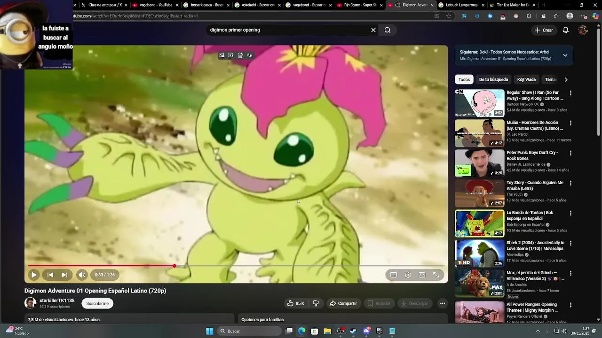Select the 'De tu búsqueda' chip
Image resolution: width=602 pixels, height=338 pixels.
pyautogui.click(x=493, y=79)
